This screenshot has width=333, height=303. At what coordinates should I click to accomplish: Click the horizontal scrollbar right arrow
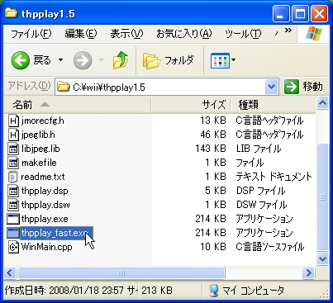308,272
